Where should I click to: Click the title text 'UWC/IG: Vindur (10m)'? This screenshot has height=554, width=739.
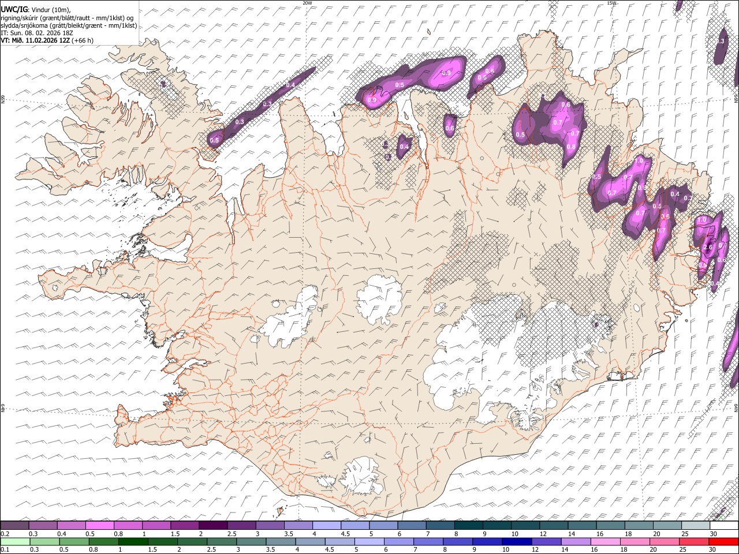coord(36,9)
